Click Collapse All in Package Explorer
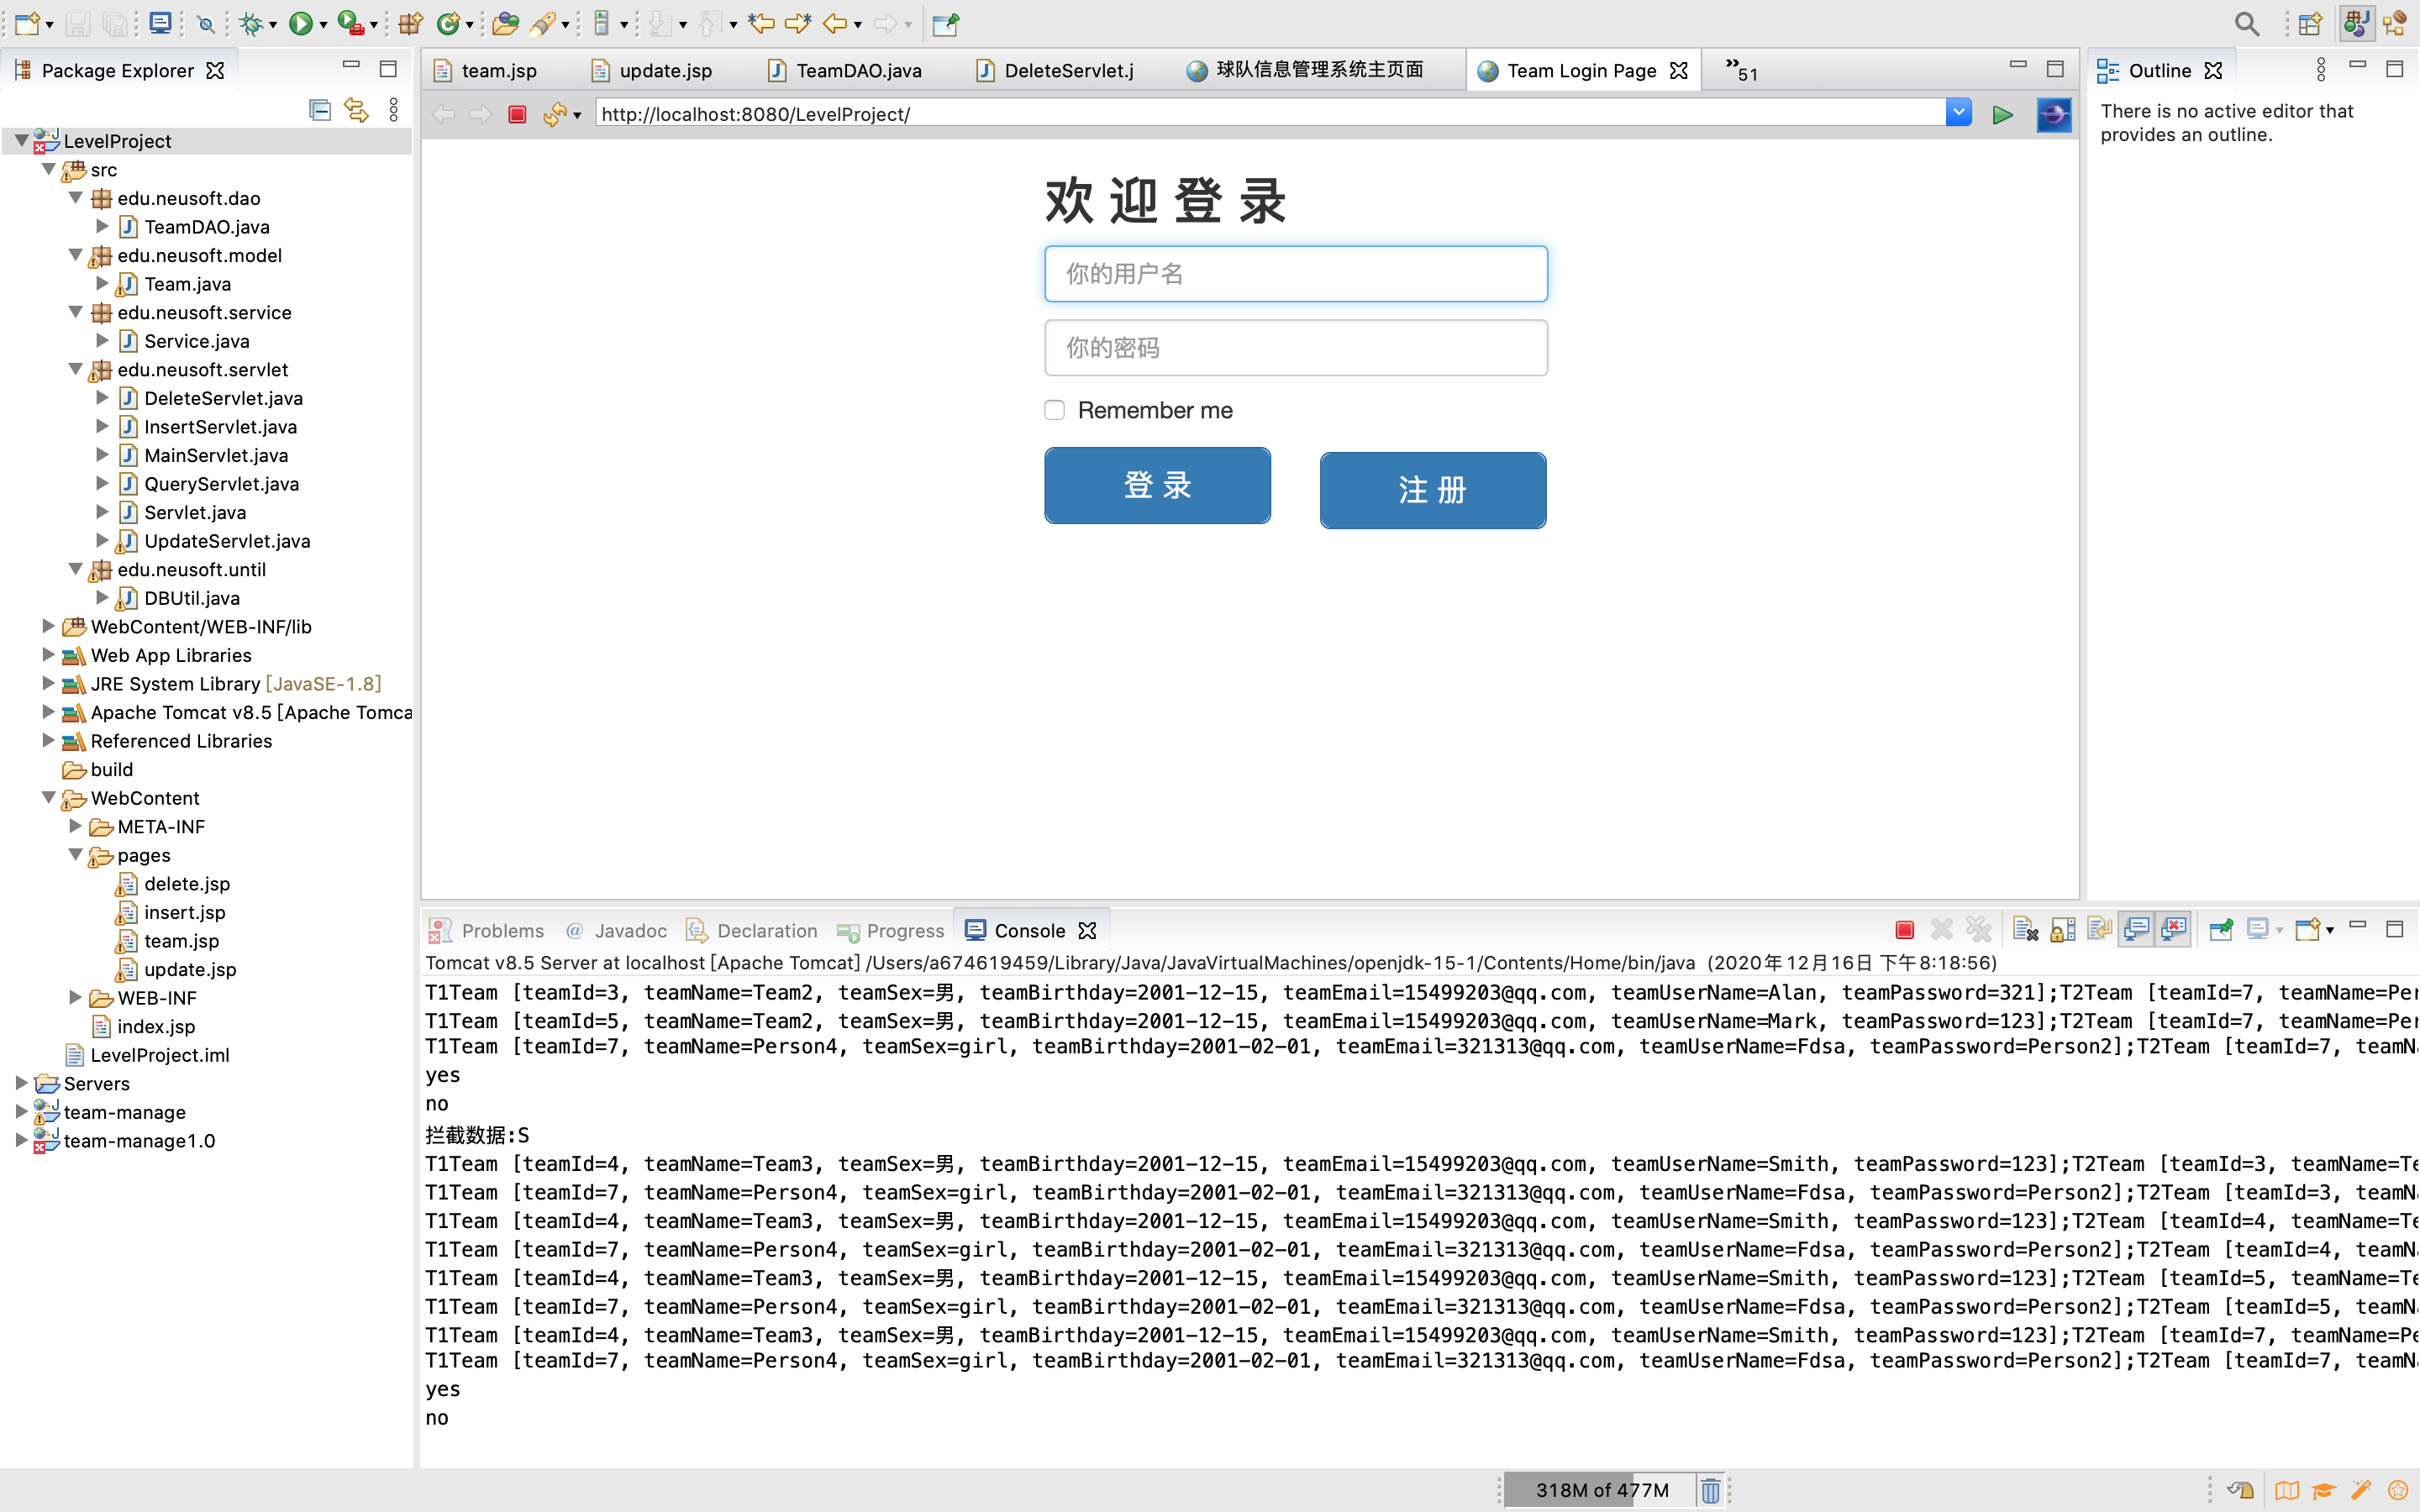 pyautogui.click(x=320, y=110)
